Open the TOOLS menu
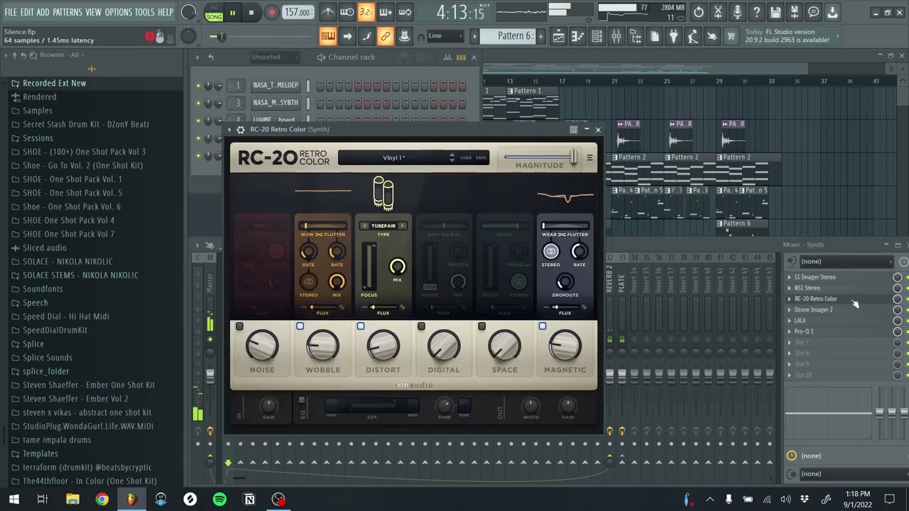The width and height of the screenshot is (909, 511). [x=145, y=12]
